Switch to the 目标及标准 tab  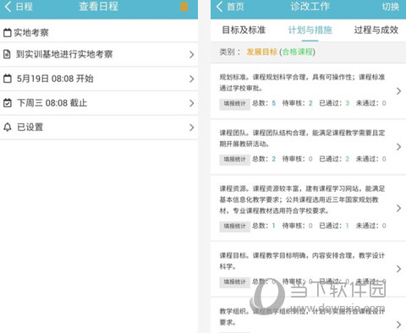(244, 30)
